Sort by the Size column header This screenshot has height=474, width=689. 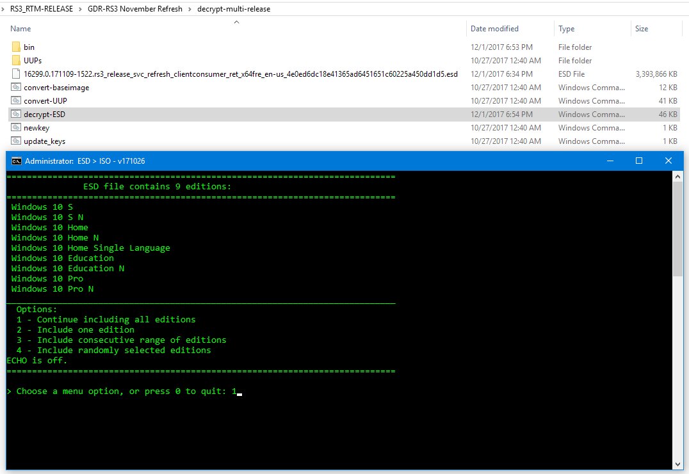coord(642,29)
